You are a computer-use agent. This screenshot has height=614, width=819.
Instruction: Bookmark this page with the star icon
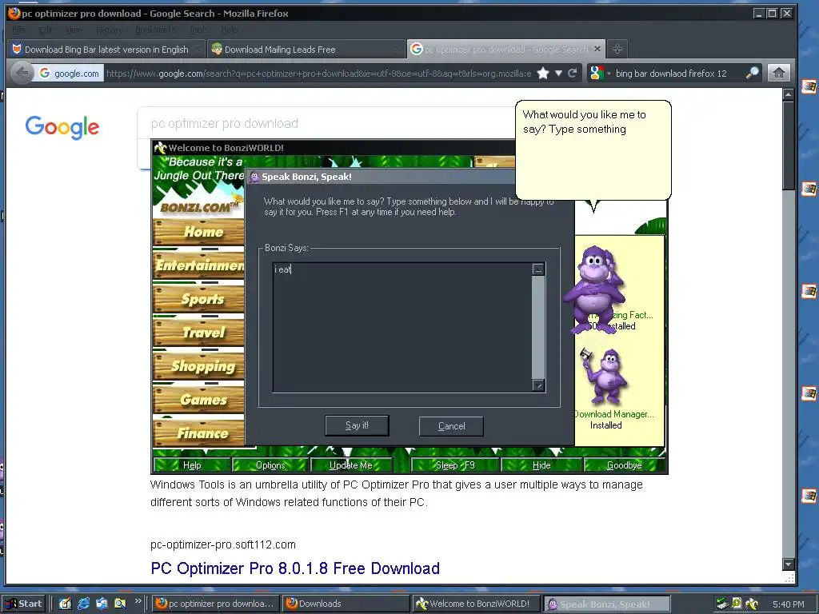tap(543, 73)
